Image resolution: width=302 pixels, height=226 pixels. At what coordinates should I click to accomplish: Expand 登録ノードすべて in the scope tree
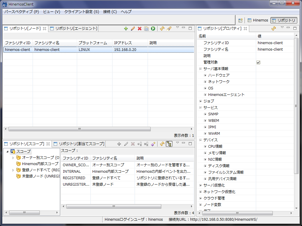pyautogui.click(x=13, y=170)
